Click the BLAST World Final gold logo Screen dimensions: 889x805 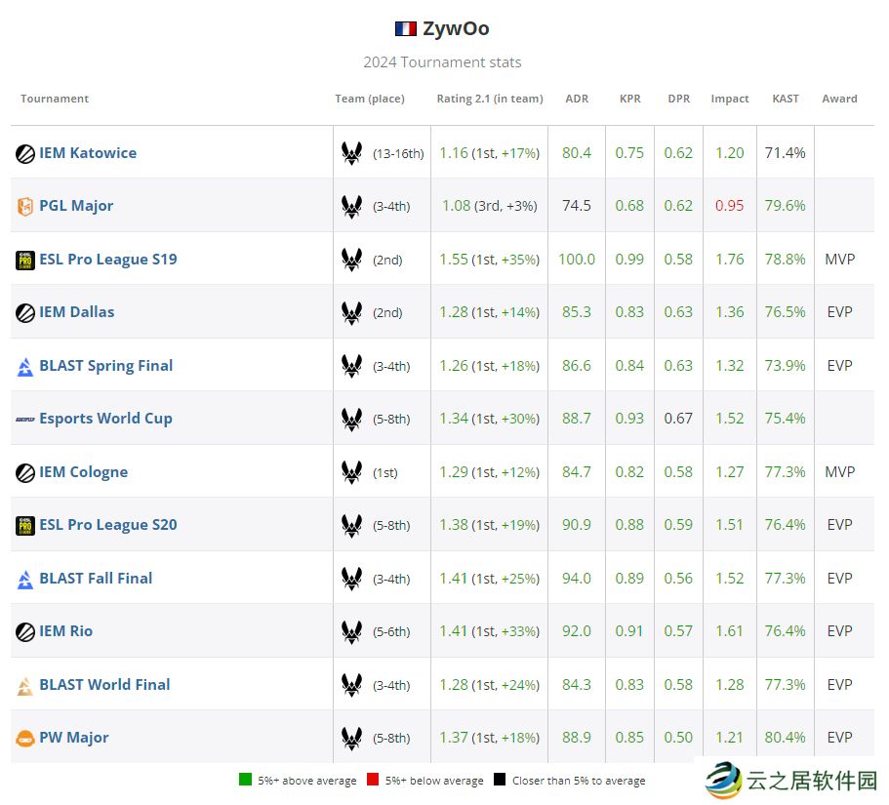(25, 686)
